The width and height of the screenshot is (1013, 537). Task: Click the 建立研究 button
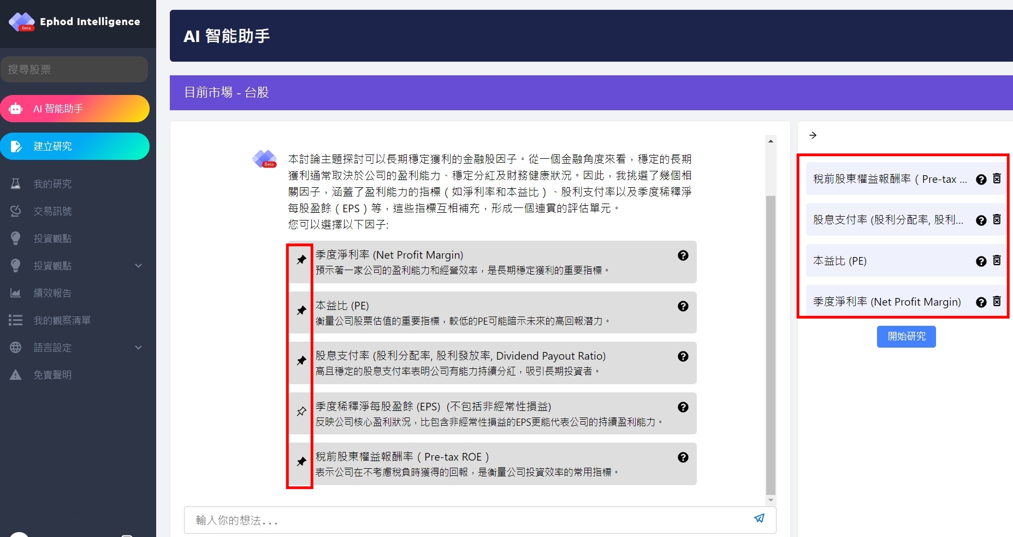click(75, 146)
